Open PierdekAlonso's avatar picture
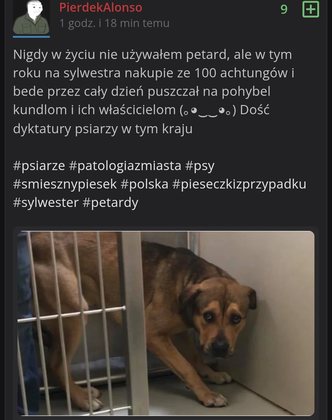Screen dimensions: 332x420 pyautogui.click(x=31, y=17)
